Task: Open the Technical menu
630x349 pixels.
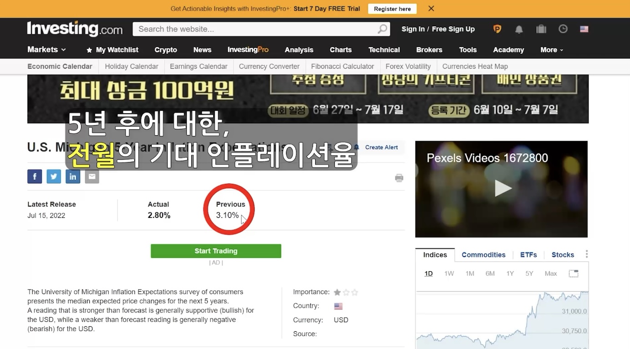Action: pos(384,50)
